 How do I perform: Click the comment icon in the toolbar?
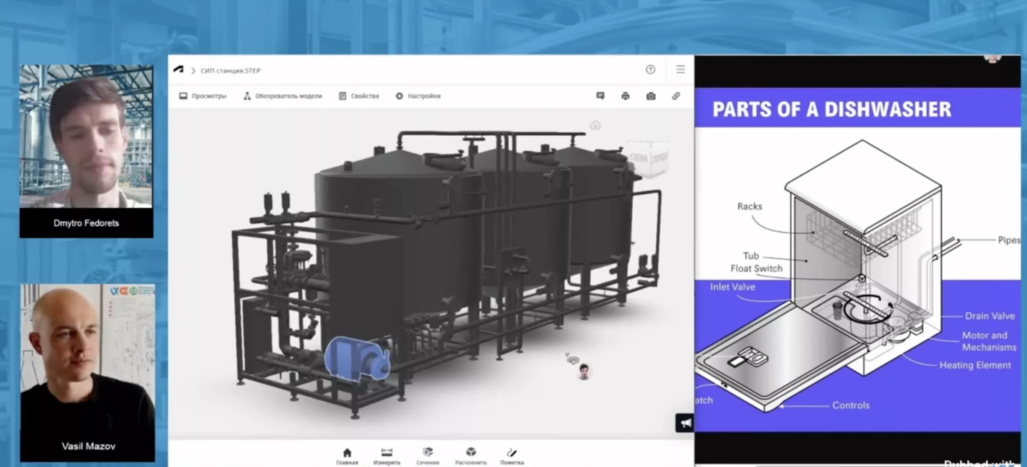[x=600, y=96]
